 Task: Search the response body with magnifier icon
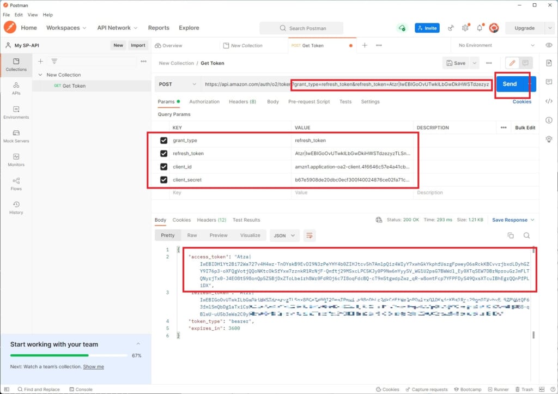click(x=526, y=235)
